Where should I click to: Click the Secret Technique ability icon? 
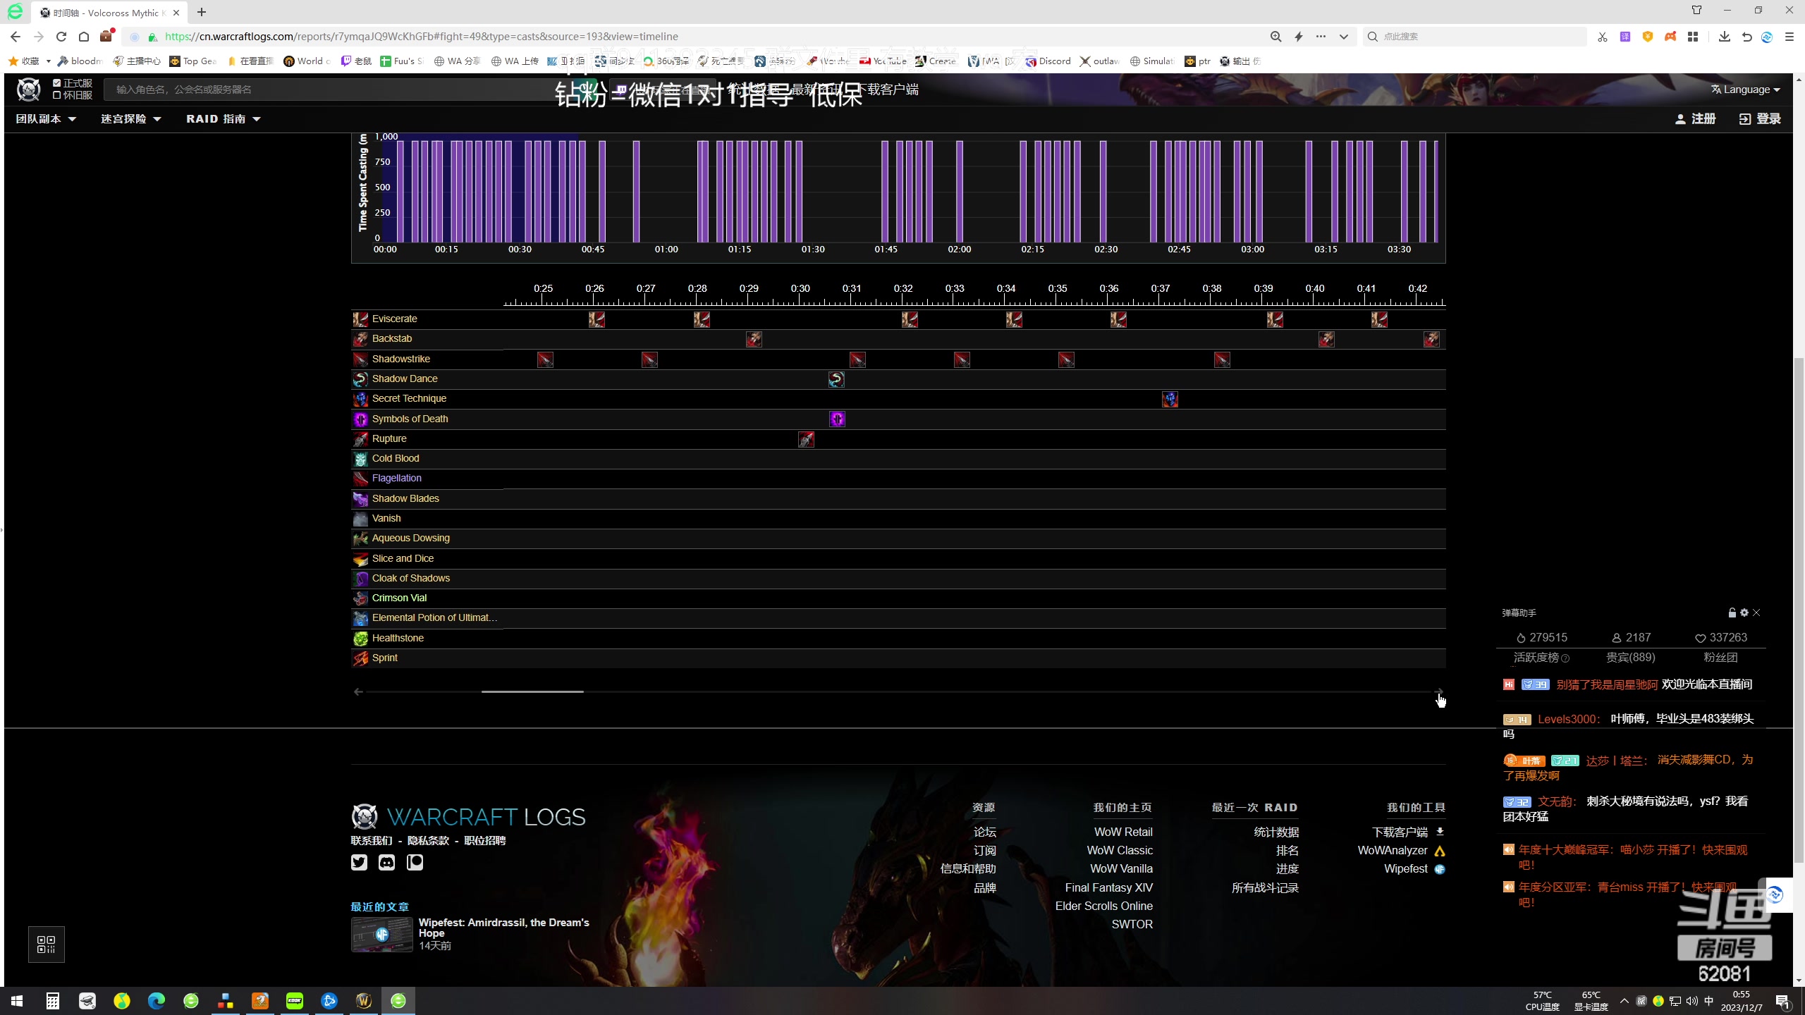[x=360, y=399]
